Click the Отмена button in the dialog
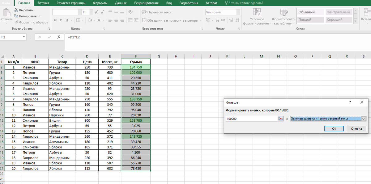 356,128
